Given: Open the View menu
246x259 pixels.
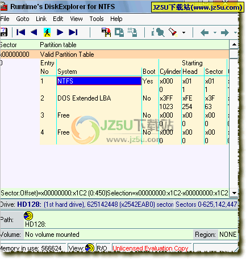Looking at the screenshot, I should click(x=76, y=19).
